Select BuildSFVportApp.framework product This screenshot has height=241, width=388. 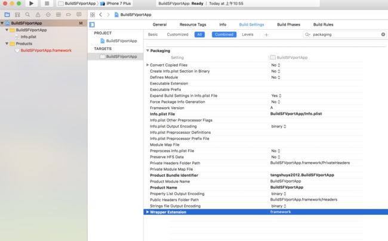pos(46,51)
